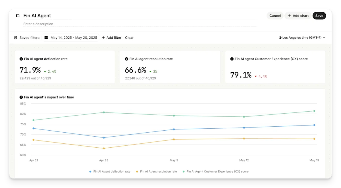
Task: Click the Fin AI agent's impact over time title
Action: 49,97
